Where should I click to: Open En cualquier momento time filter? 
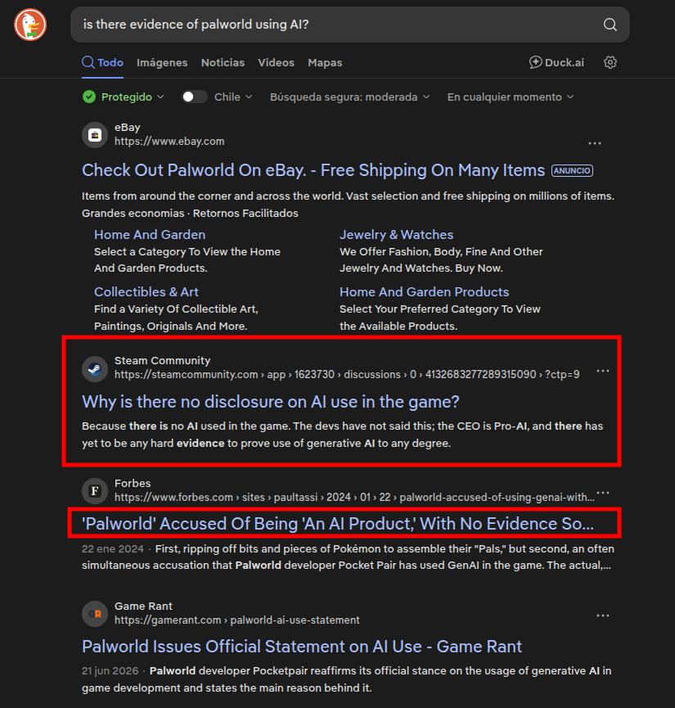[511, 97]
